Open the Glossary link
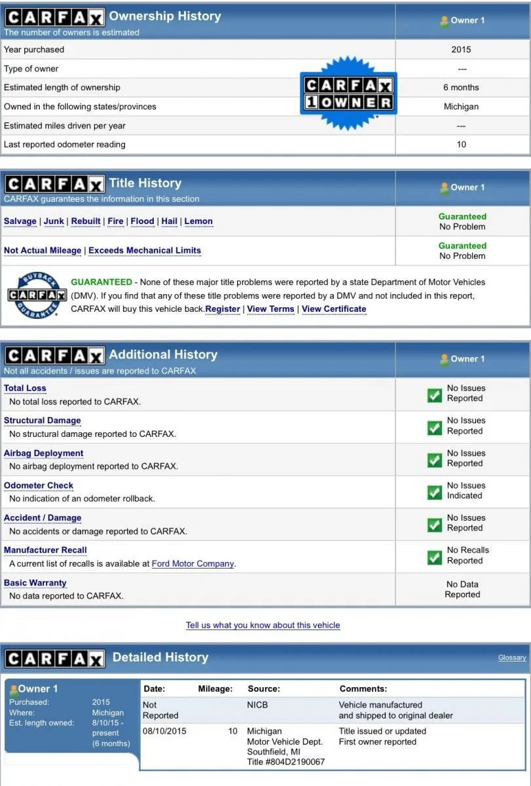Screen dimensions: 531x786 [512, 658]
